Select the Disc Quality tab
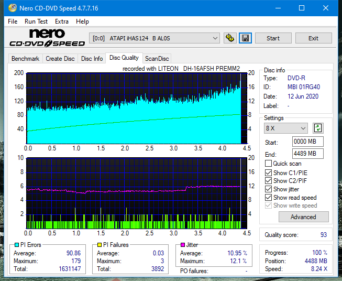Screen dimensions: 342x281 tap(124, 58)
